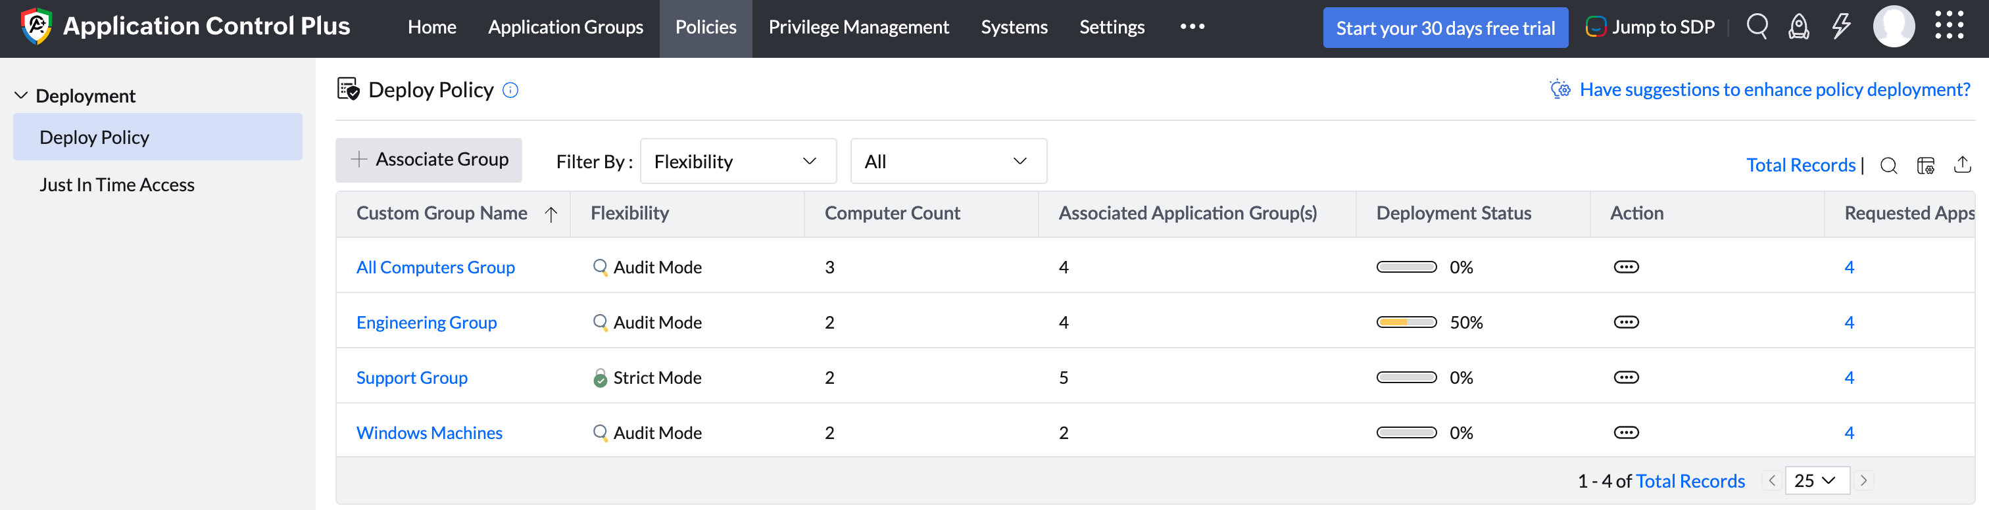Click the table search magnifier icon

tap(1888, 165)
